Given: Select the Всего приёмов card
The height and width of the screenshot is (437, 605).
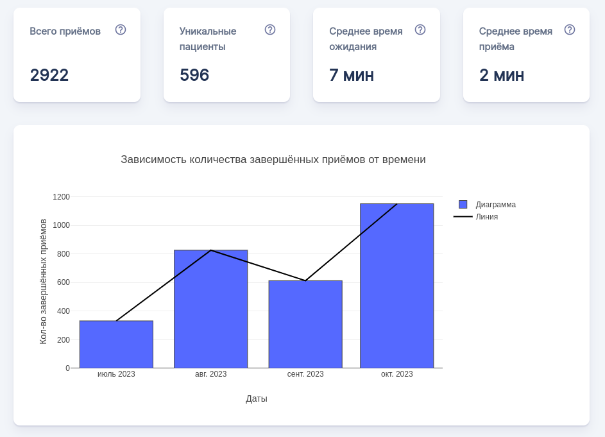Looking at the screenshot, I should coord(77,55).
